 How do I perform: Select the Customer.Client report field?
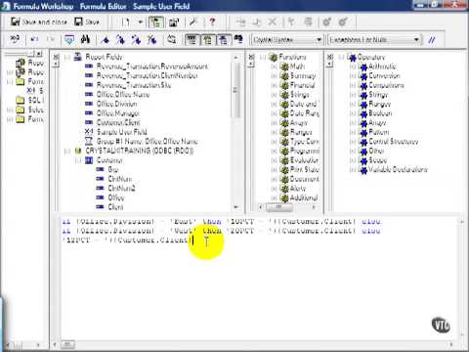[x=118, y=123]
